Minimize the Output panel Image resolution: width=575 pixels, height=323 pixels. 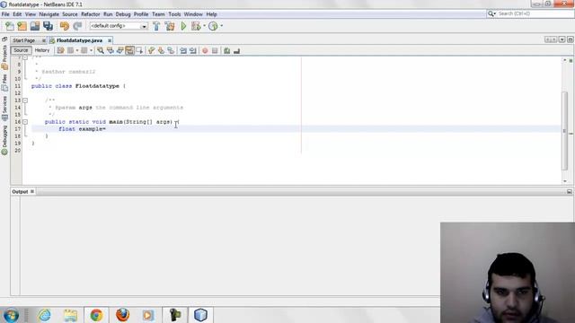coord(569,191)
